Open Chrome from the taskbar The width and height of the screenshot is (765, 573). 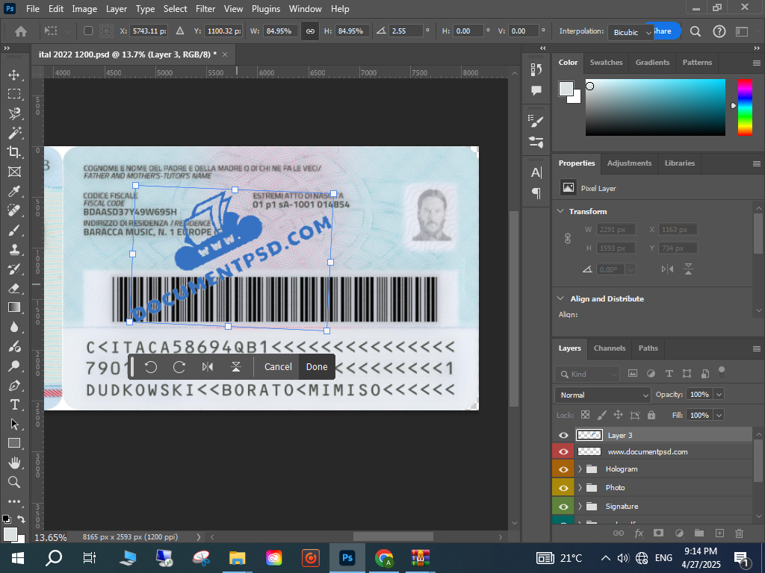pyautogui.click(x=384, y=558)
